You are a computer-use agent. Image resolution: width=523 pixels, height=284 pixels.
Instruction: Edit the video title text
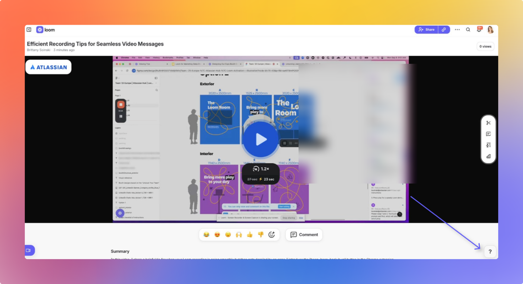pos(95,43)
